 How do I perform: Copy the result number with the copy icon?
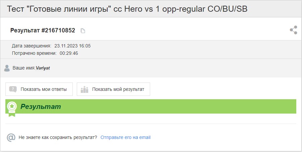83,31
